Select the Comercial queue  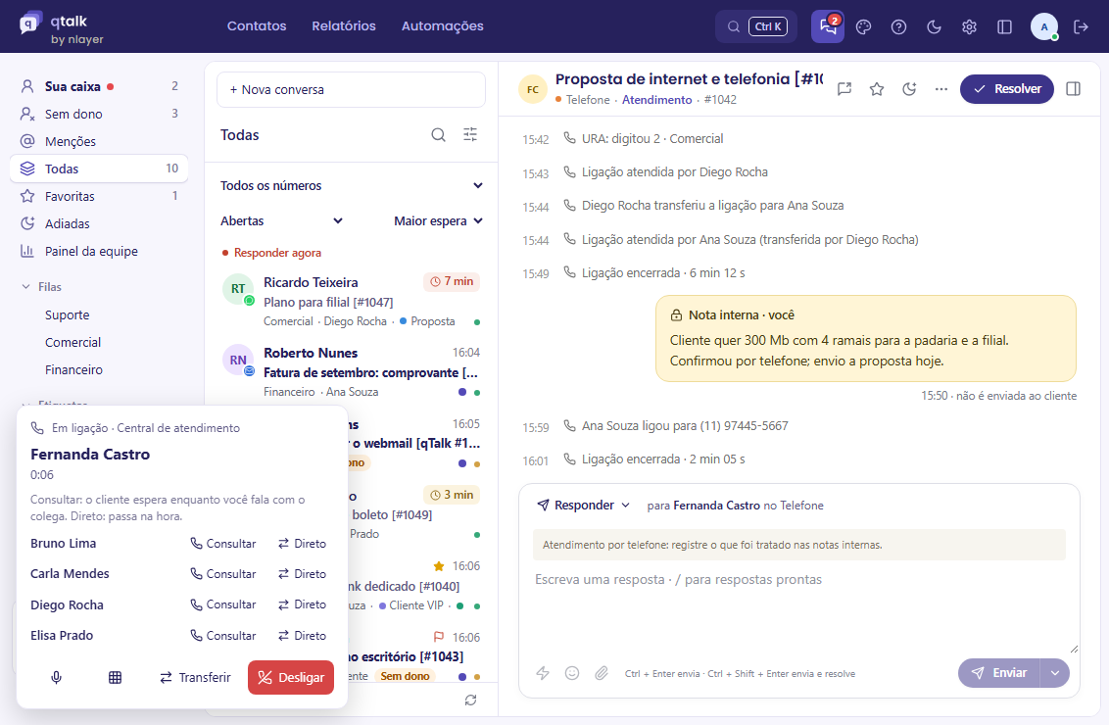coord(72,342)
